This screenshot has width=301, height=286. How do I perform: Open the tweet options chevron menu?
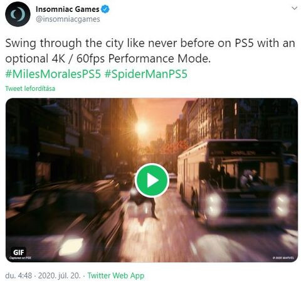tap(294, 8)
